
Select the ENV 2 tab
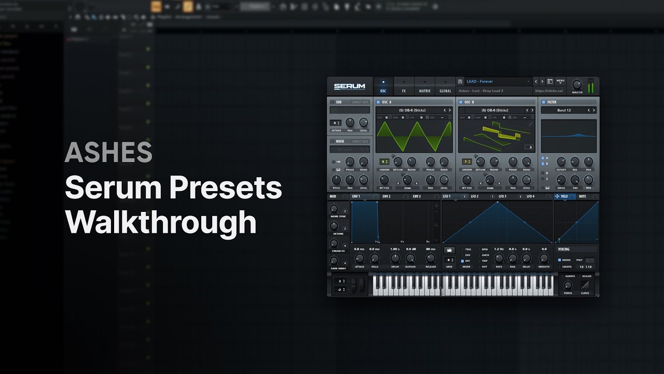395,196
